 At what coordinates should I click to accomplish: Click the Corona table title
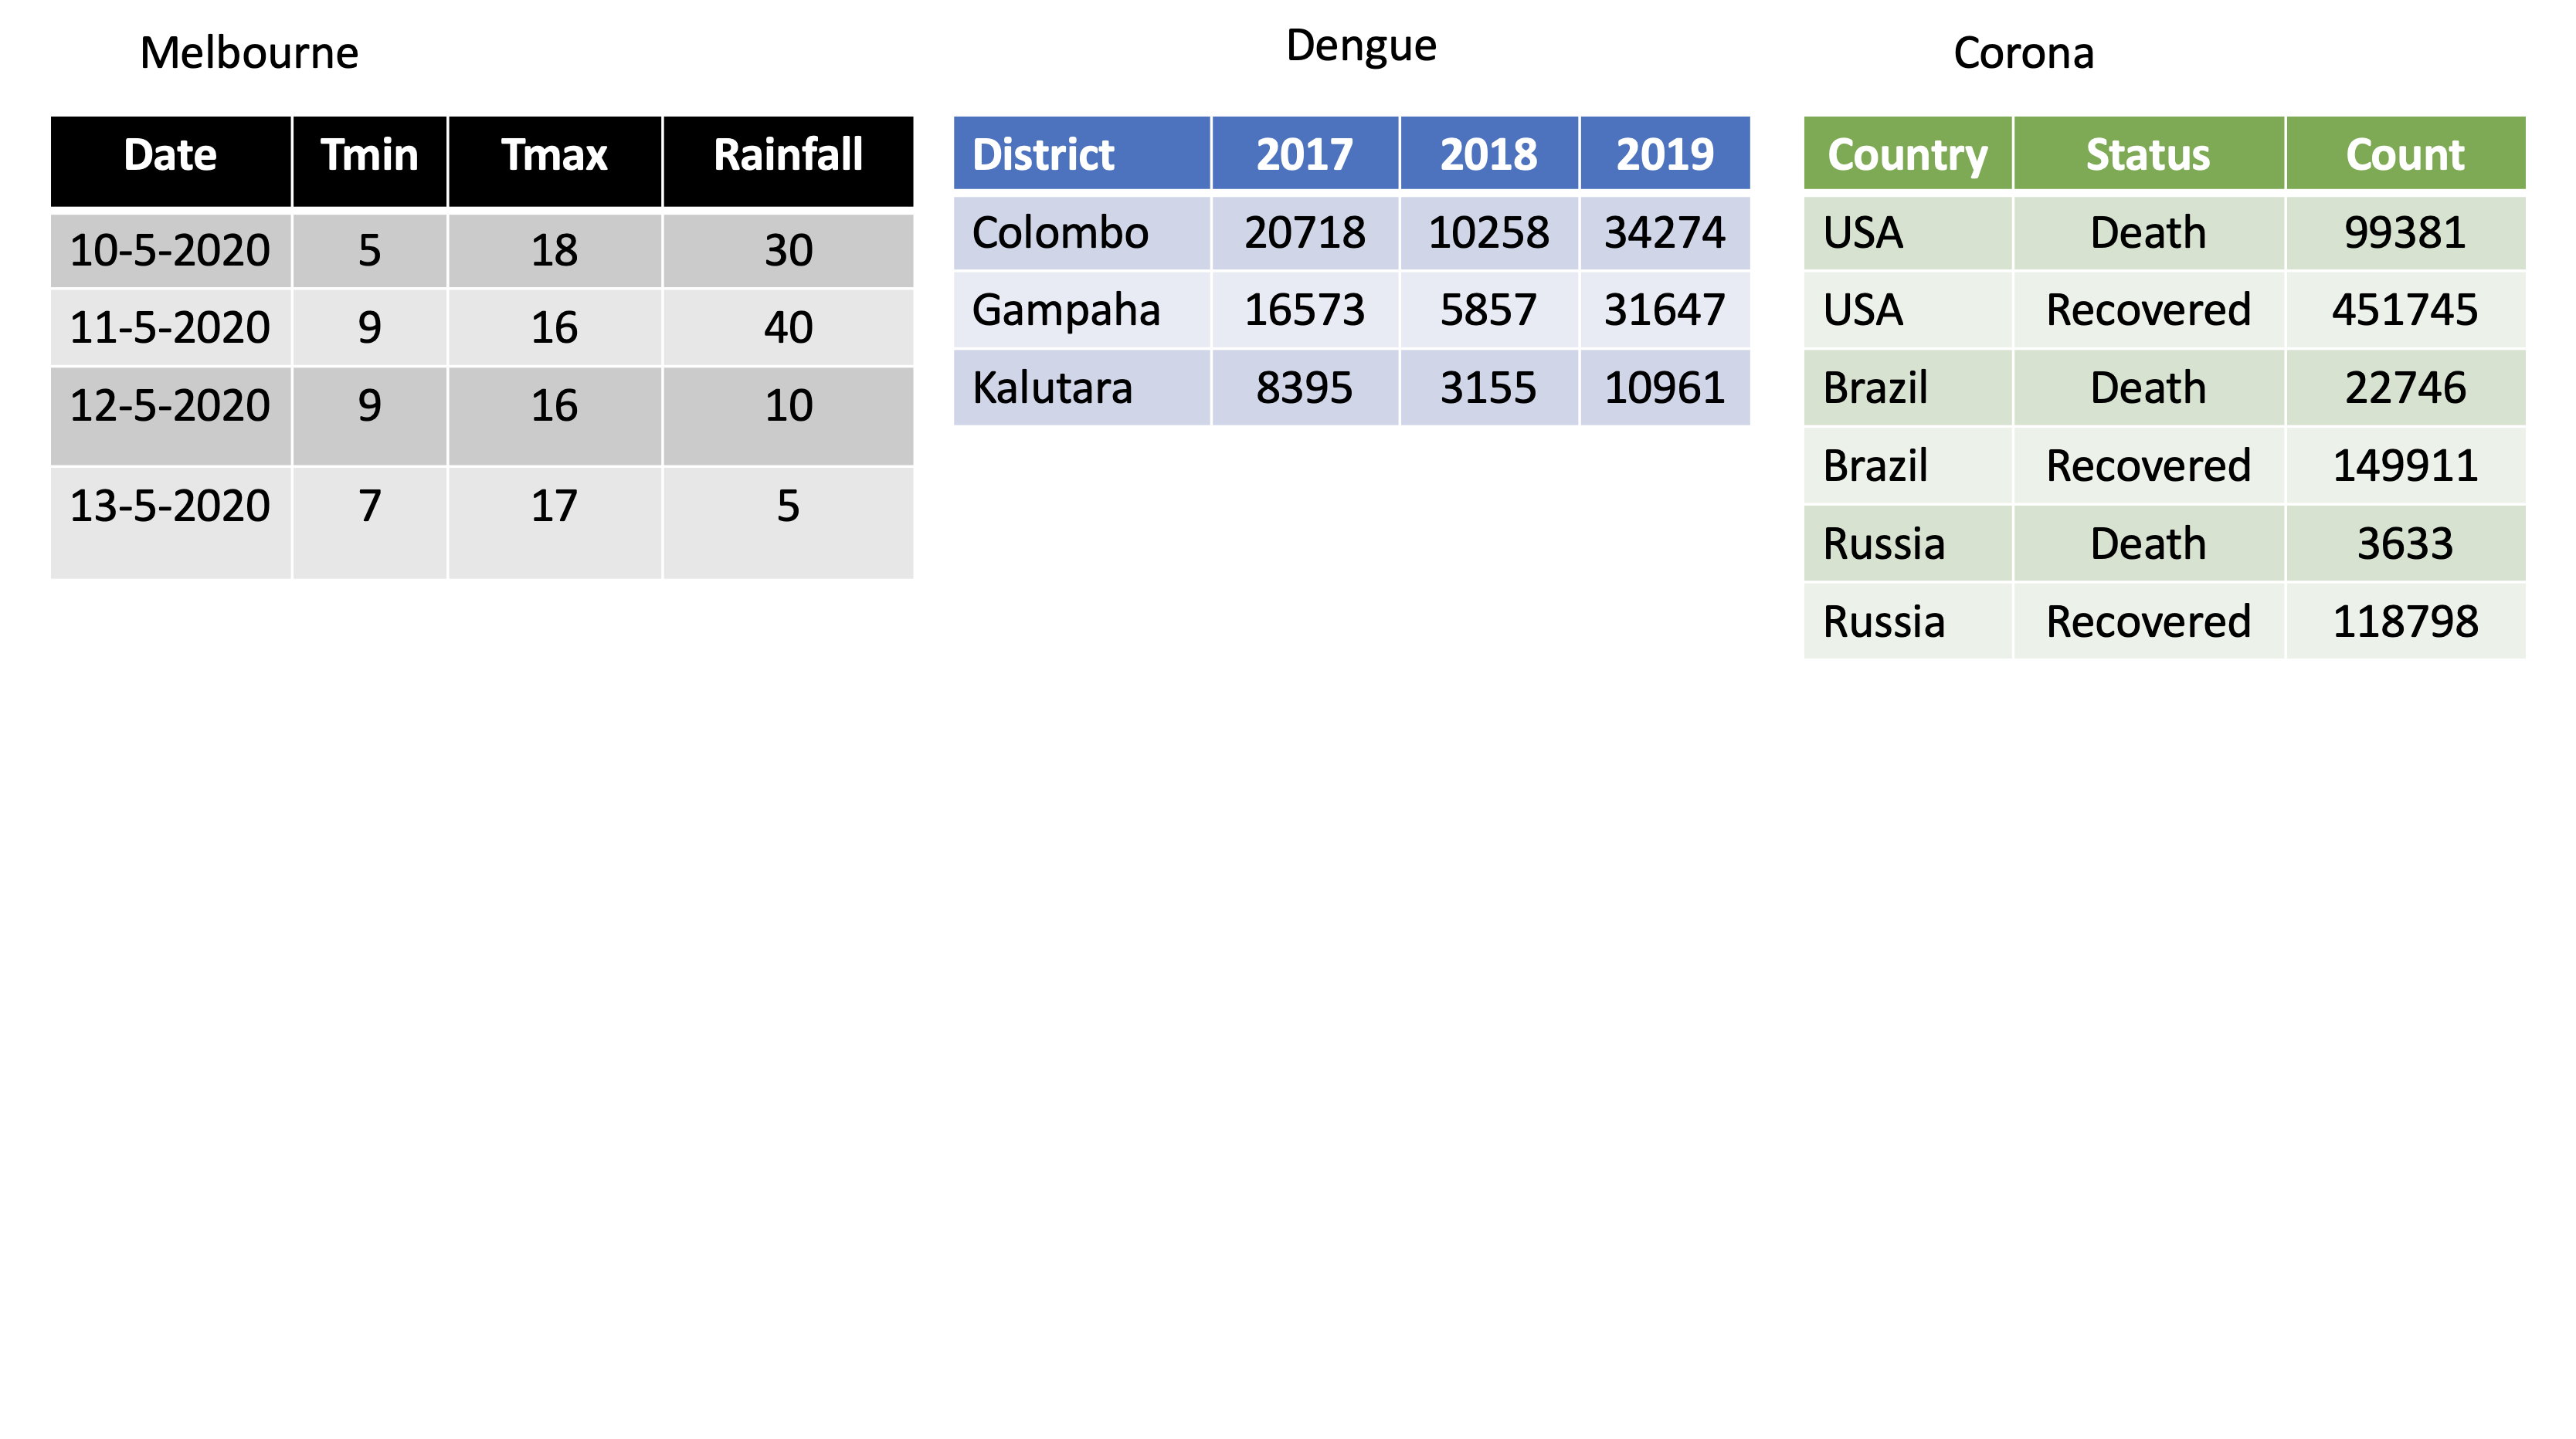(x=2023, y=53)
